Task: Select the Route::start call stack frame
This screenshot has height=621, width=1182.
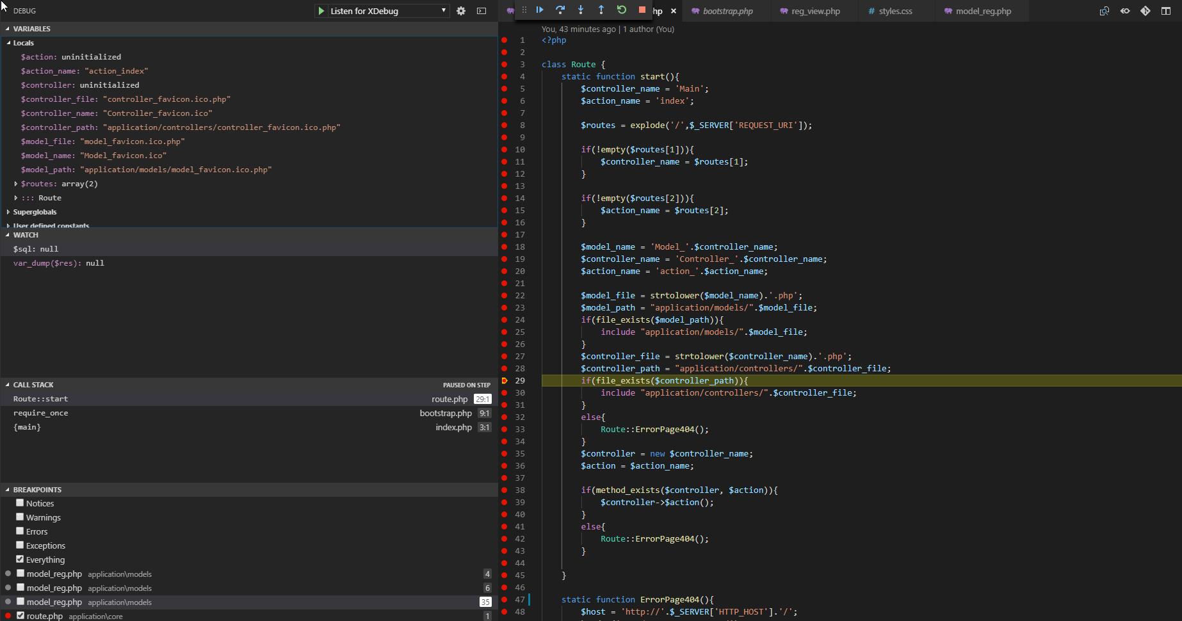Action: tap(249, 399)
